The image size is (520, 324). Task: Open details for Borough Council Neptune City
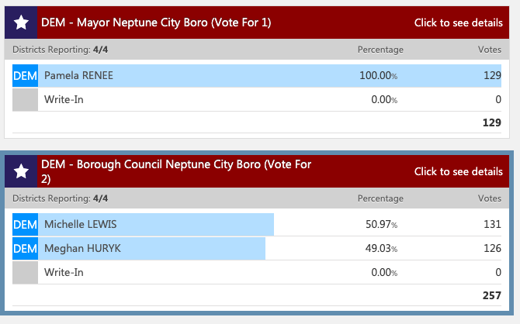(459, 171)
